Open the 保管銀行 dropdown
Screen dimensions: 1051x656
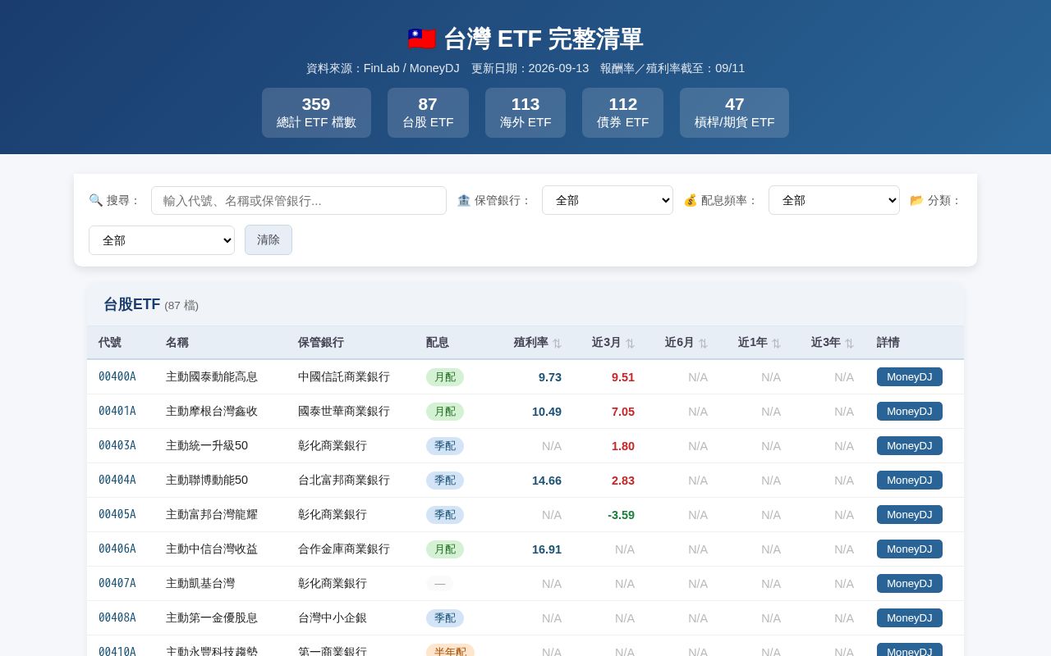coord(608,200)
